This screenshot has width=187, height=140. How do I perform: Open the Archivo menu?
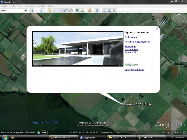click(5, 6)
